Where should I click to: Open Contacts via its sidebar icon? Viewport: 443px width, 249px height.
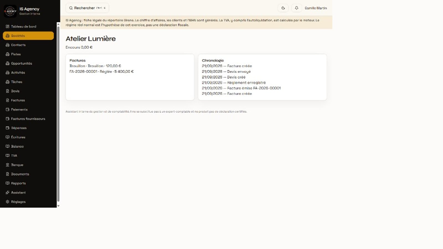(7, 45)
